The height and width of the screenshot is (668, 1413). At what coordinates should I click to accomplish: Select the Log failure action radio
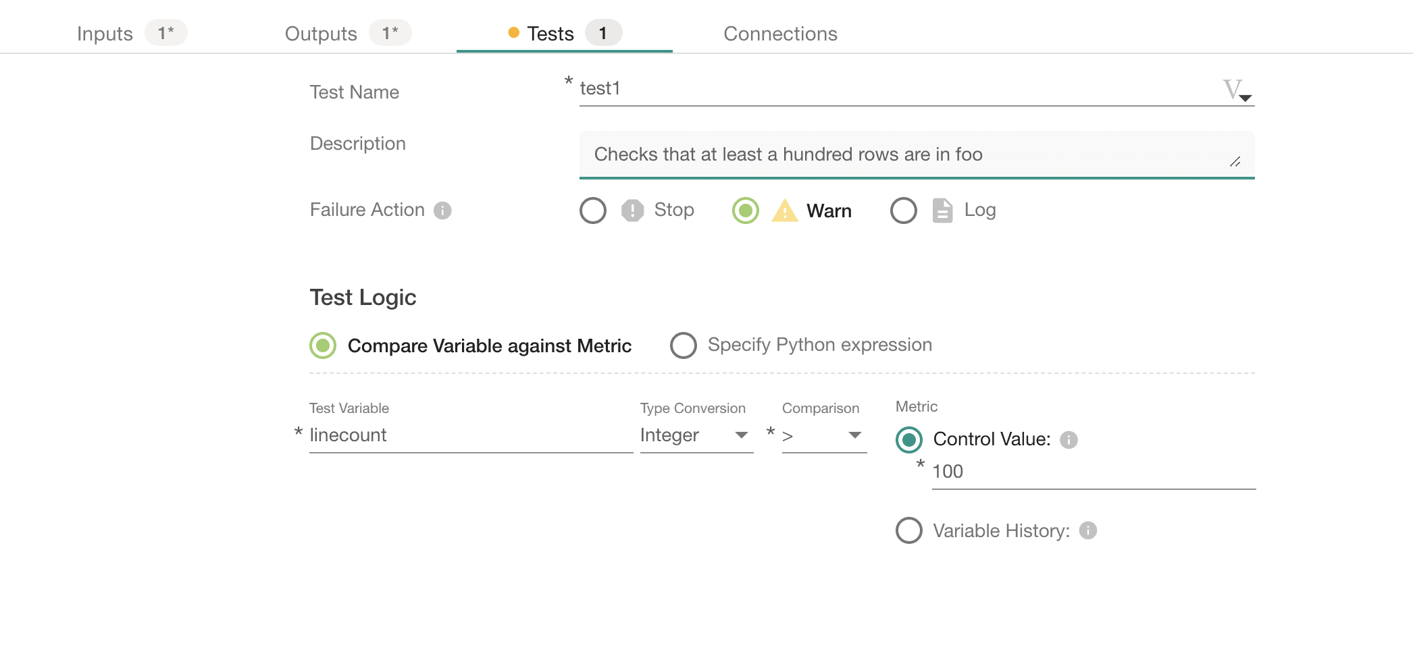coord(903,211)
